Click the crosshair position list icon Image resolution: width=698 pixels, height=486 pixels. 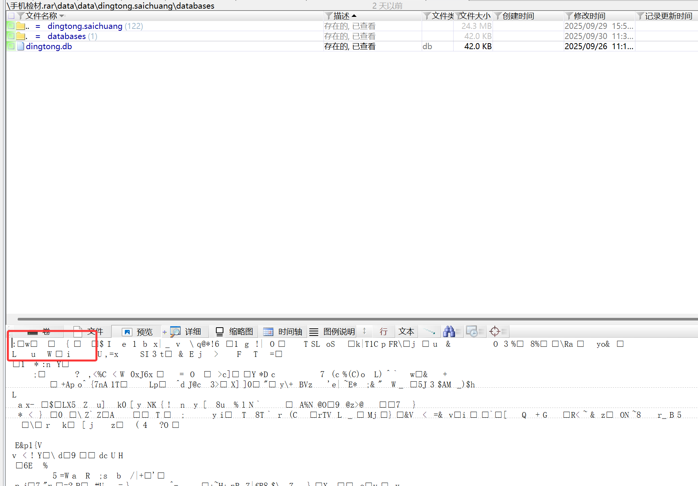coord(495,331)
